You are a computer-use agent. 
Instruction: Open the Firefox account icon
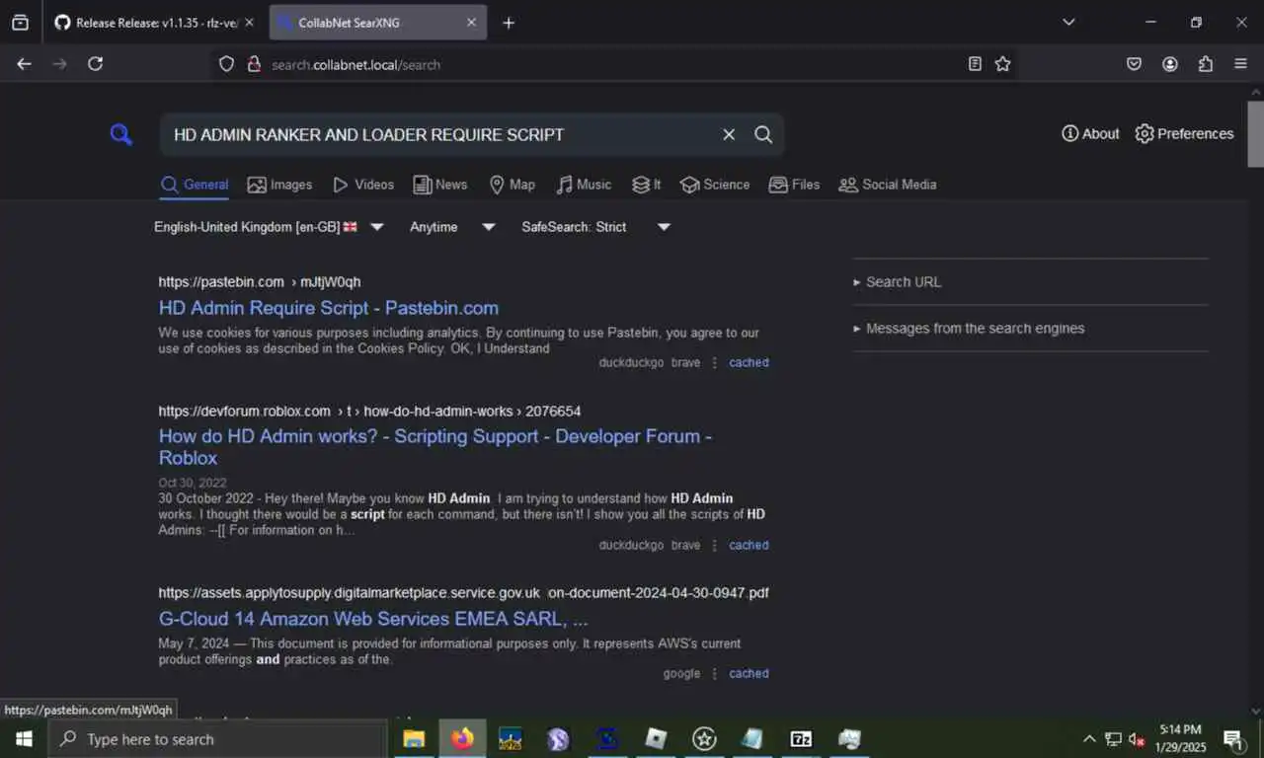click(1170, 64)
